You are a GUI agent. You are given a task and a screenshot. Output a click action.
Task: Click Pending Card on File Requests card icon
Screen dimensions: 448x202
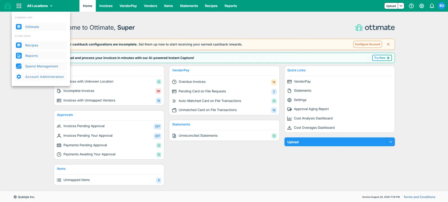[x=174, y=91]
